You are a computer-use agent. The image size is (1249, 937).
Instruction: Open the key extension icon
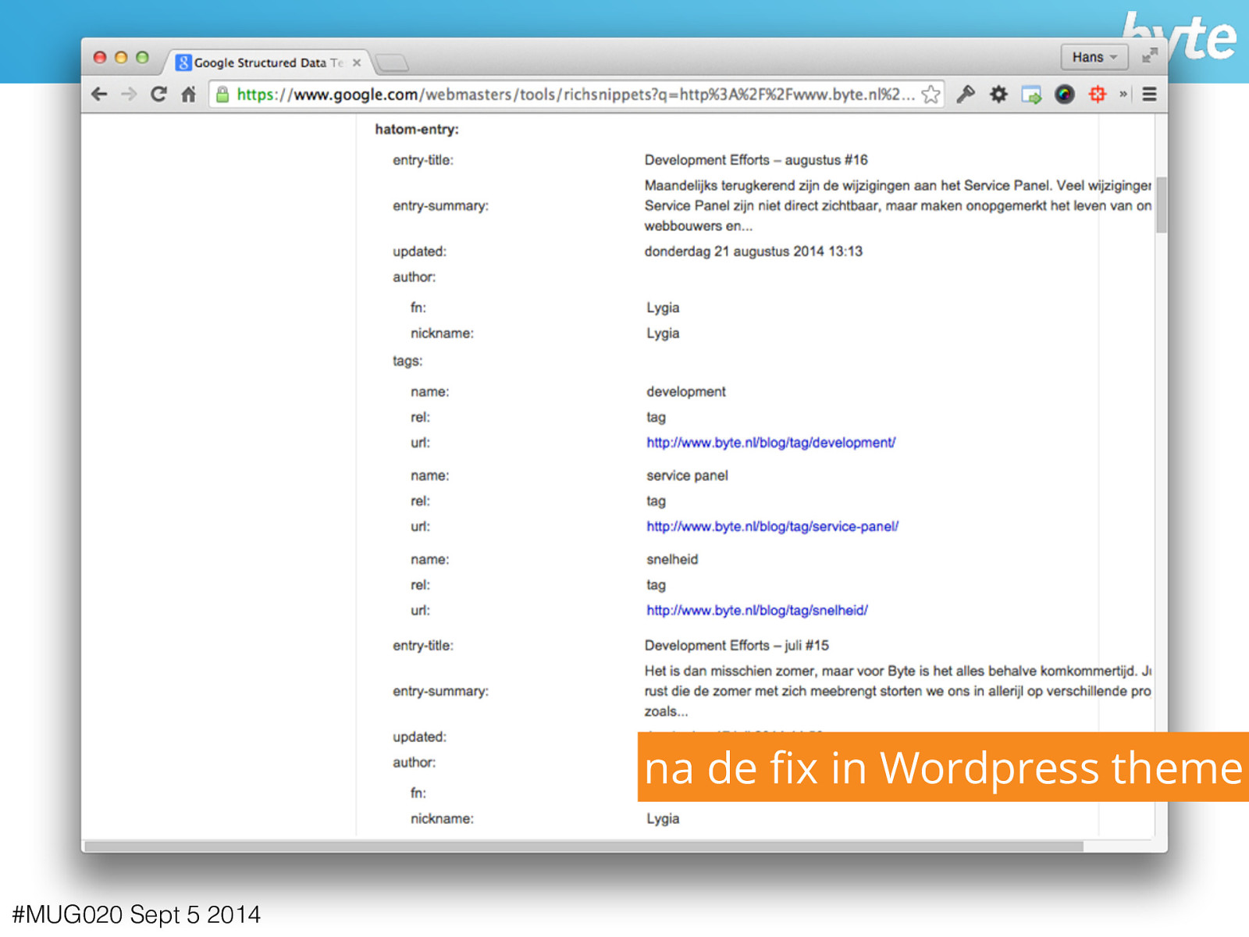(x=966, y=94)
